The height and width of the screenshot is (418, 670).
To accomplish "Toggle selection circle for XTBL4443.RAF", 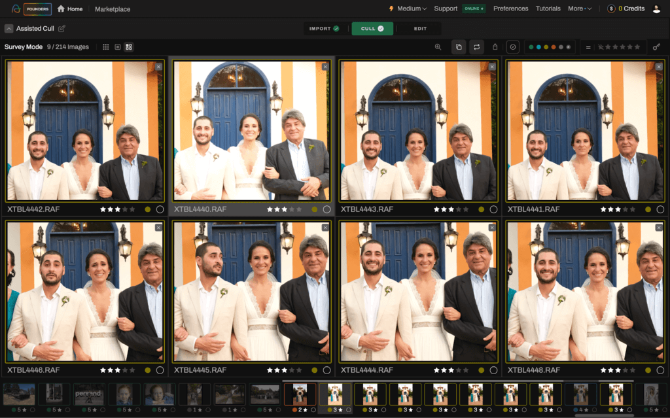I will pos(493,209).
